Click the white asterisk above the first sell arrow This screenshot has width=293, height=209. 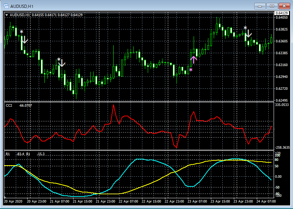(x=22, y=32)
